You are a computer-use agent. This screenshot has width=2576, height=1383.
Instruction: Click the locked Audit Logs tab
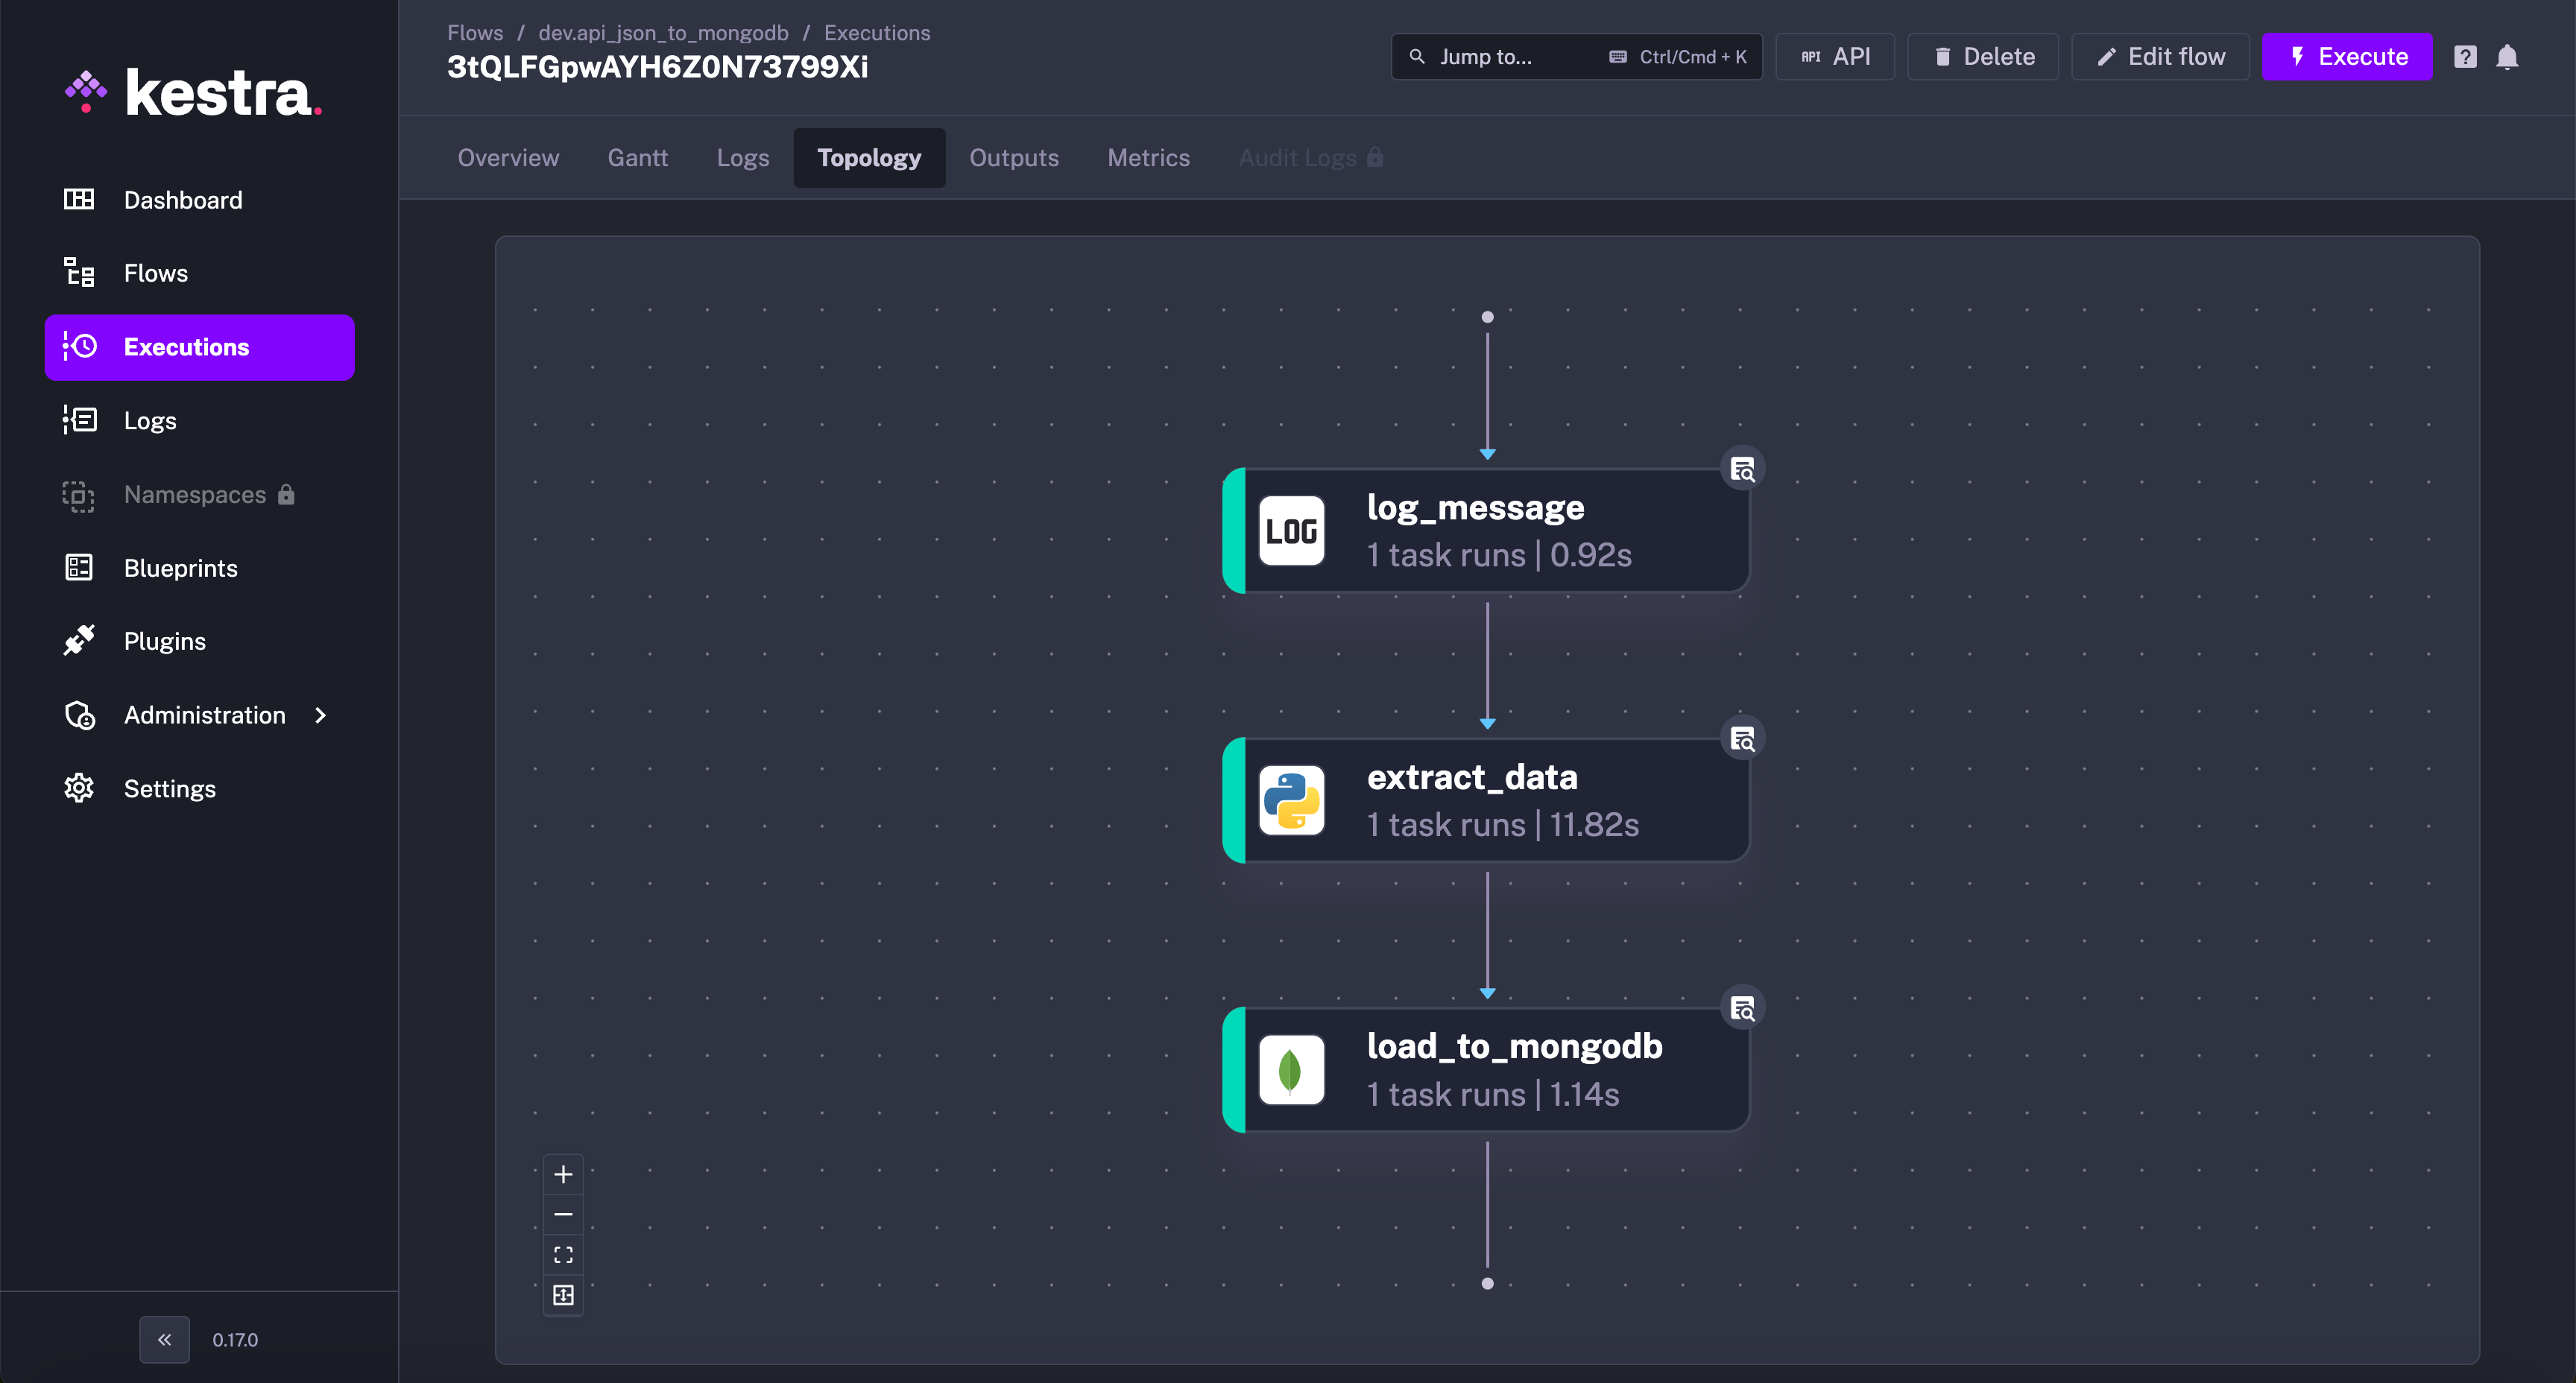(x=1310, y=157)
